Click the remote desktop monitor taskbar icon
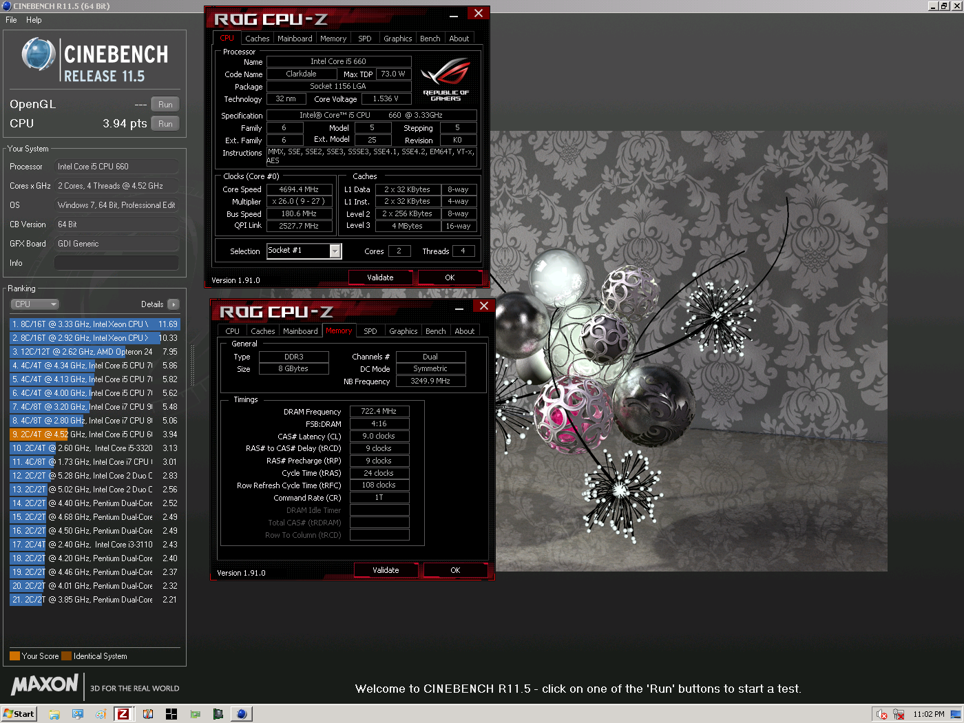 pyautogui.click(x=78, y=714)
